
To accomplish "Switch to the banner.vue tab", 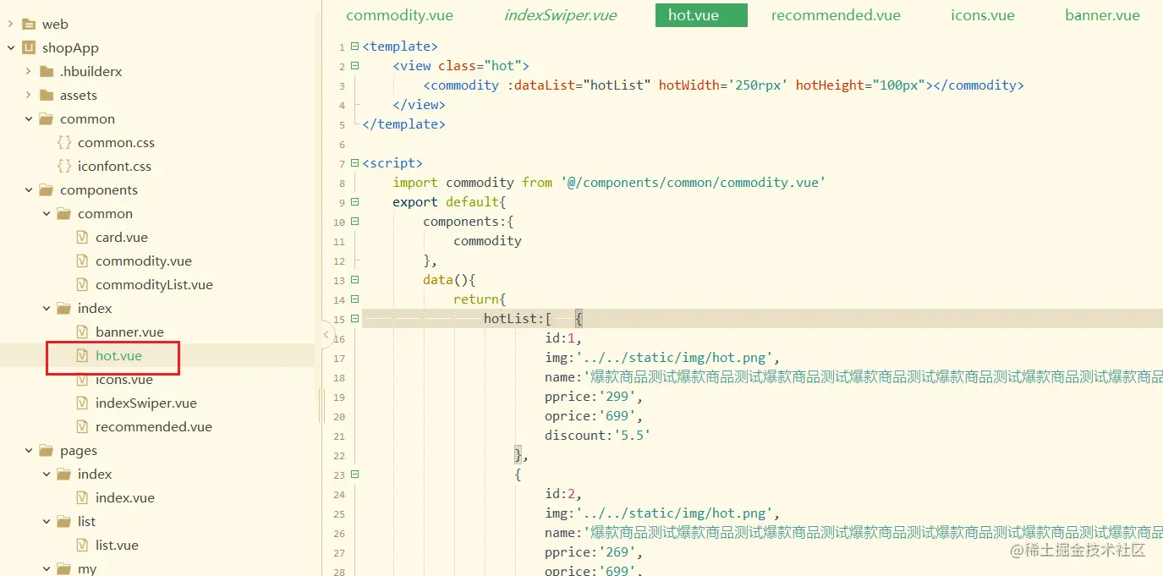I will [x=1102, y=15].
